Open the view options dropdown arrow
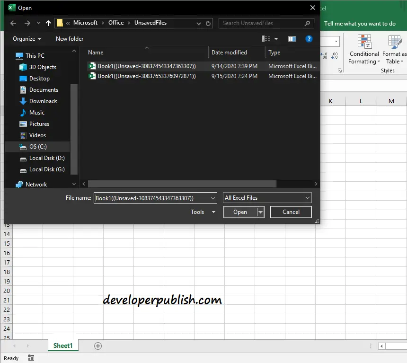This screenshot has height=363, width=407. 276,39
